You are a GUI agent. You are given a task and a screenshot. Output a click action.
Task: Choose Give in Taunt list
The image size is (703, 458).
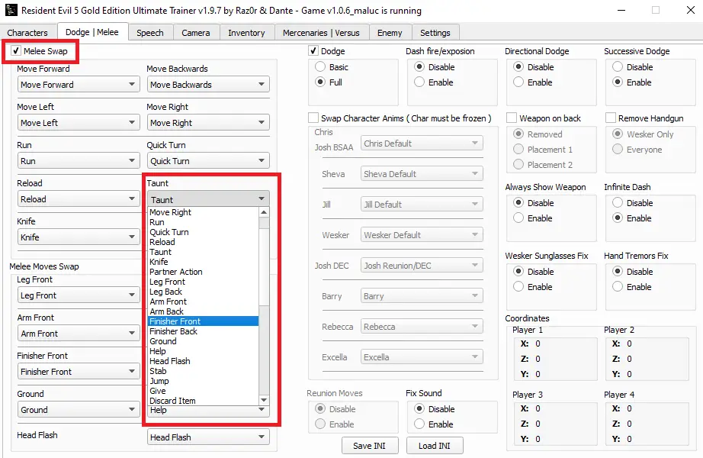[203, 391]
